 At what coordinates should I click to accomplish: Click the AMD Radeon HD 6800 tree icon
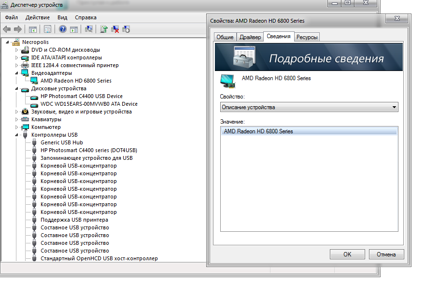pyautogui.click(x=34, y=81)
